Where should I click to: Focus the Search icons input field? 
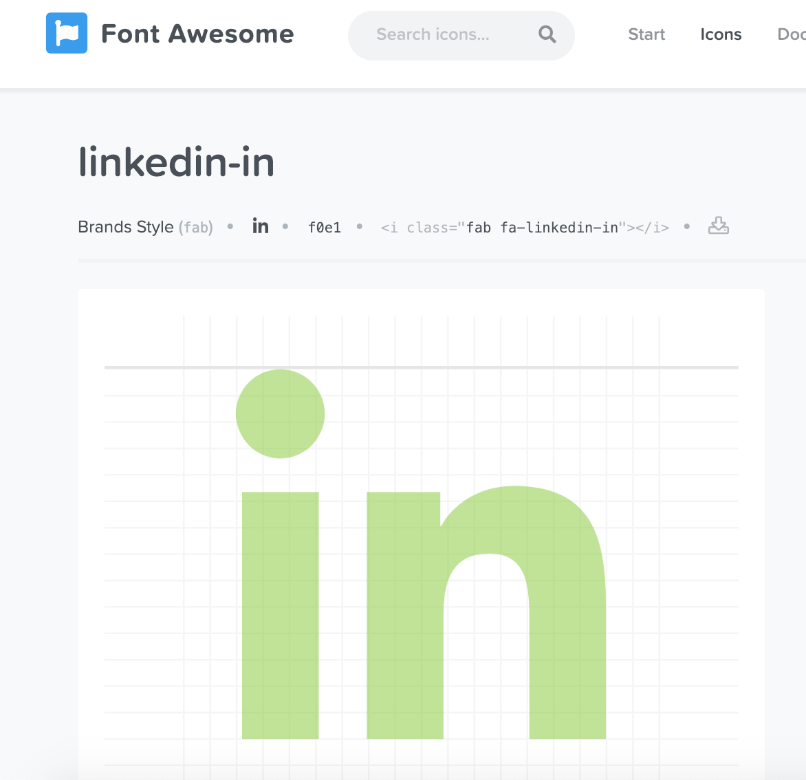pos(461,36)
